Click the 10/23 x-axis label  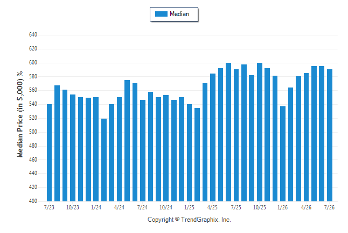click(x=73, y=207)
